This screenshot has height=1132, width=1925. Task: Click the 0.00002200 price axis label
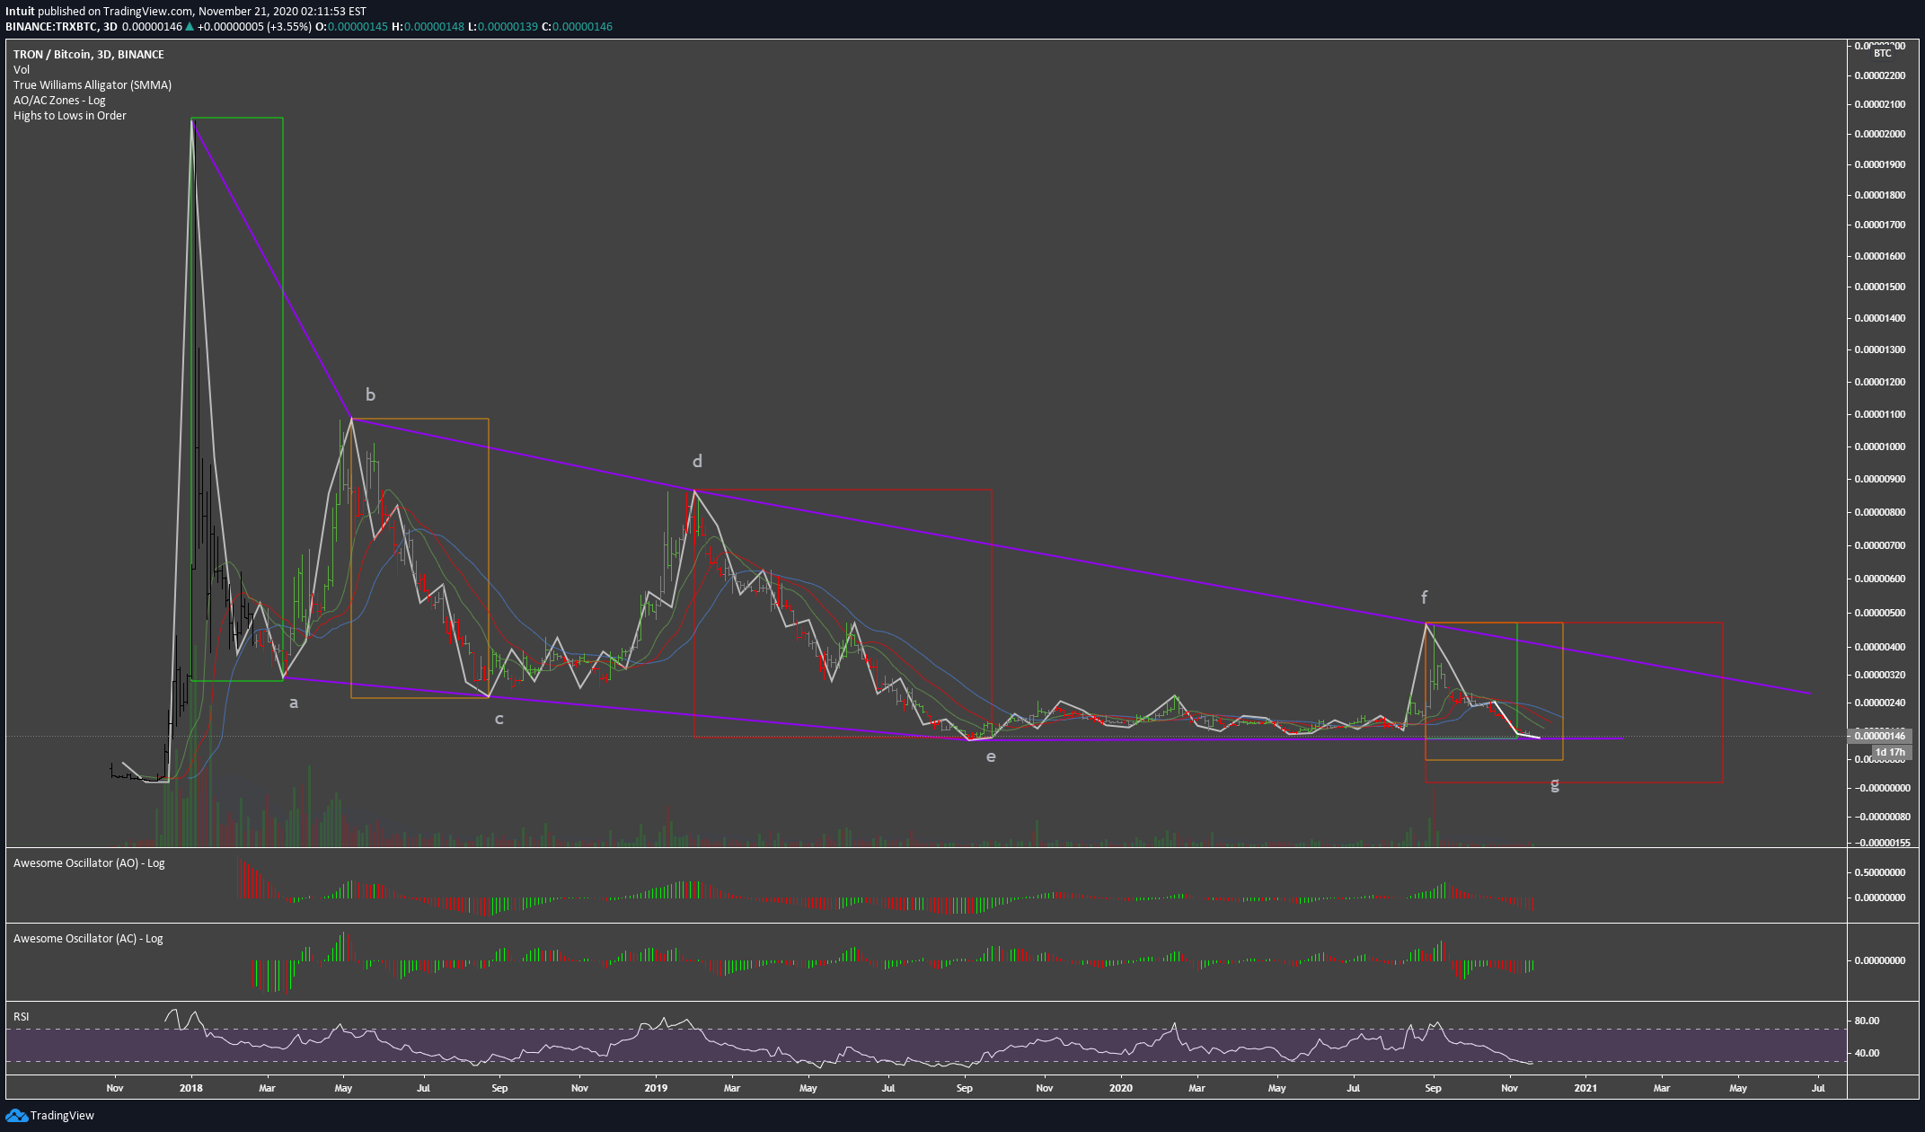point(1880,75)
